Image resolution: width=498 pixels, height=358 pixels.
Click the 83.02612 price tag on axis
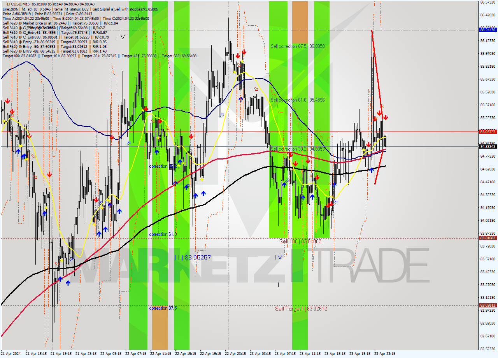tap(487, 305)
